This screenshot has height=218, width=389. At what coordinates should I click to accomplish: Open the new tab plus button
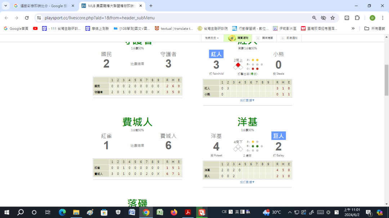(x=151, y=6)
